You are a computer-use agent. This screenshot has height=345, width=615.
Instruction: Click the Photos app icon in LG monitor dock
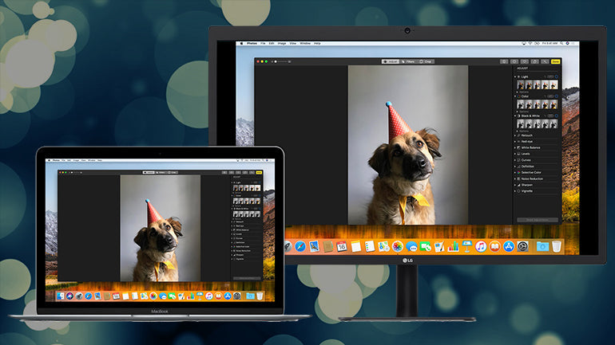pos(397,247)
